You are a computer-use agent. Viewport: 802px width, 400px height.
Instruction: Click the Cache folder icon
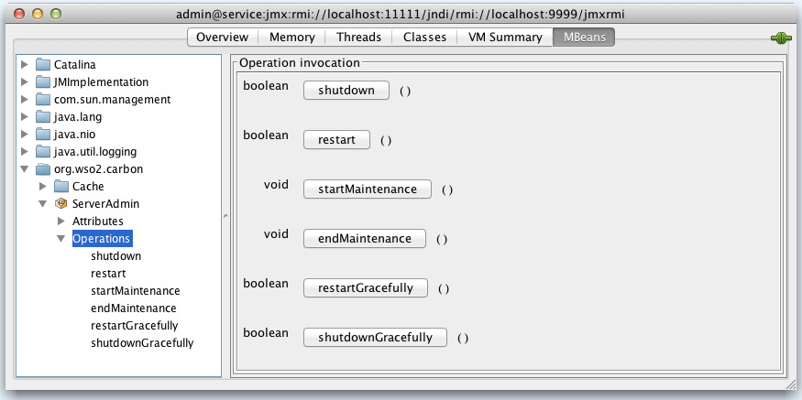tap(61, 187)
